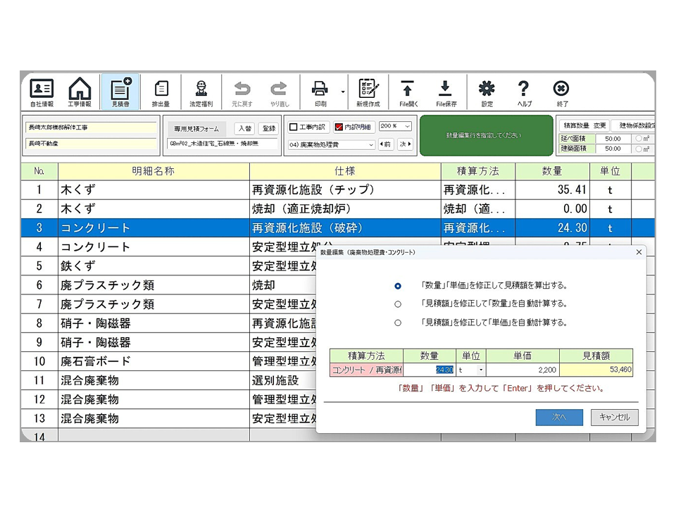Click the ◀前 previous button
The image size is (676, 507).
pyautogui.click(x=385, y=144)
